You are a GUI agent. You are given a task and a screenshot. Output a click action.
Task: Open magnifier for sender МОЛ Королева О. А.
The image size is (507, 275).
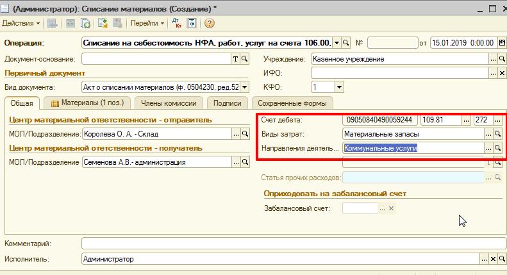pos(245,134)
